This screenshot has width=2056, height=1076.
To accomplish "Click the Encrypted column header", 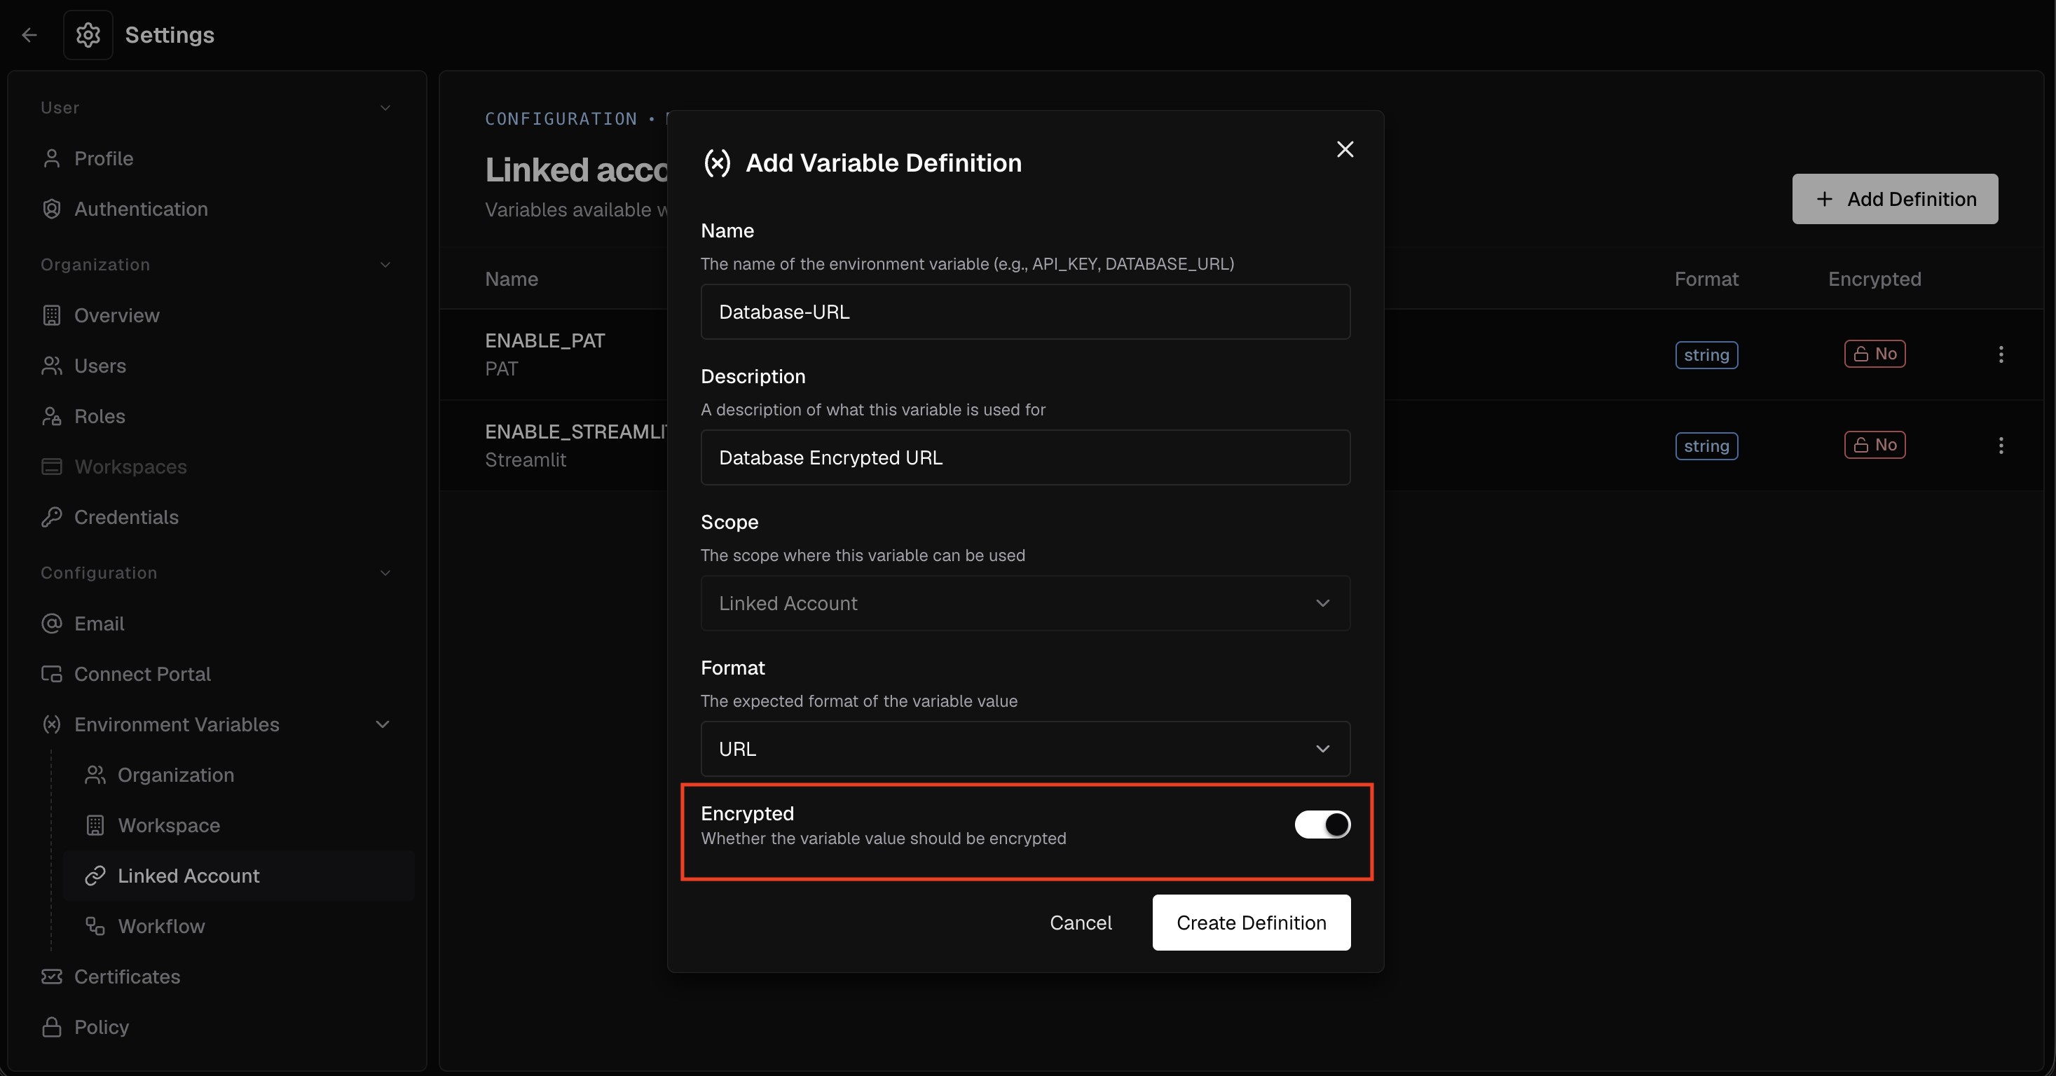I will pyautogui.click(x=1875, y=280).
